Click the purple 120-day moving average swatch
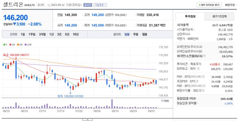Image resolution: width=239 pixels, height=121 pixels. coord(25,45)
